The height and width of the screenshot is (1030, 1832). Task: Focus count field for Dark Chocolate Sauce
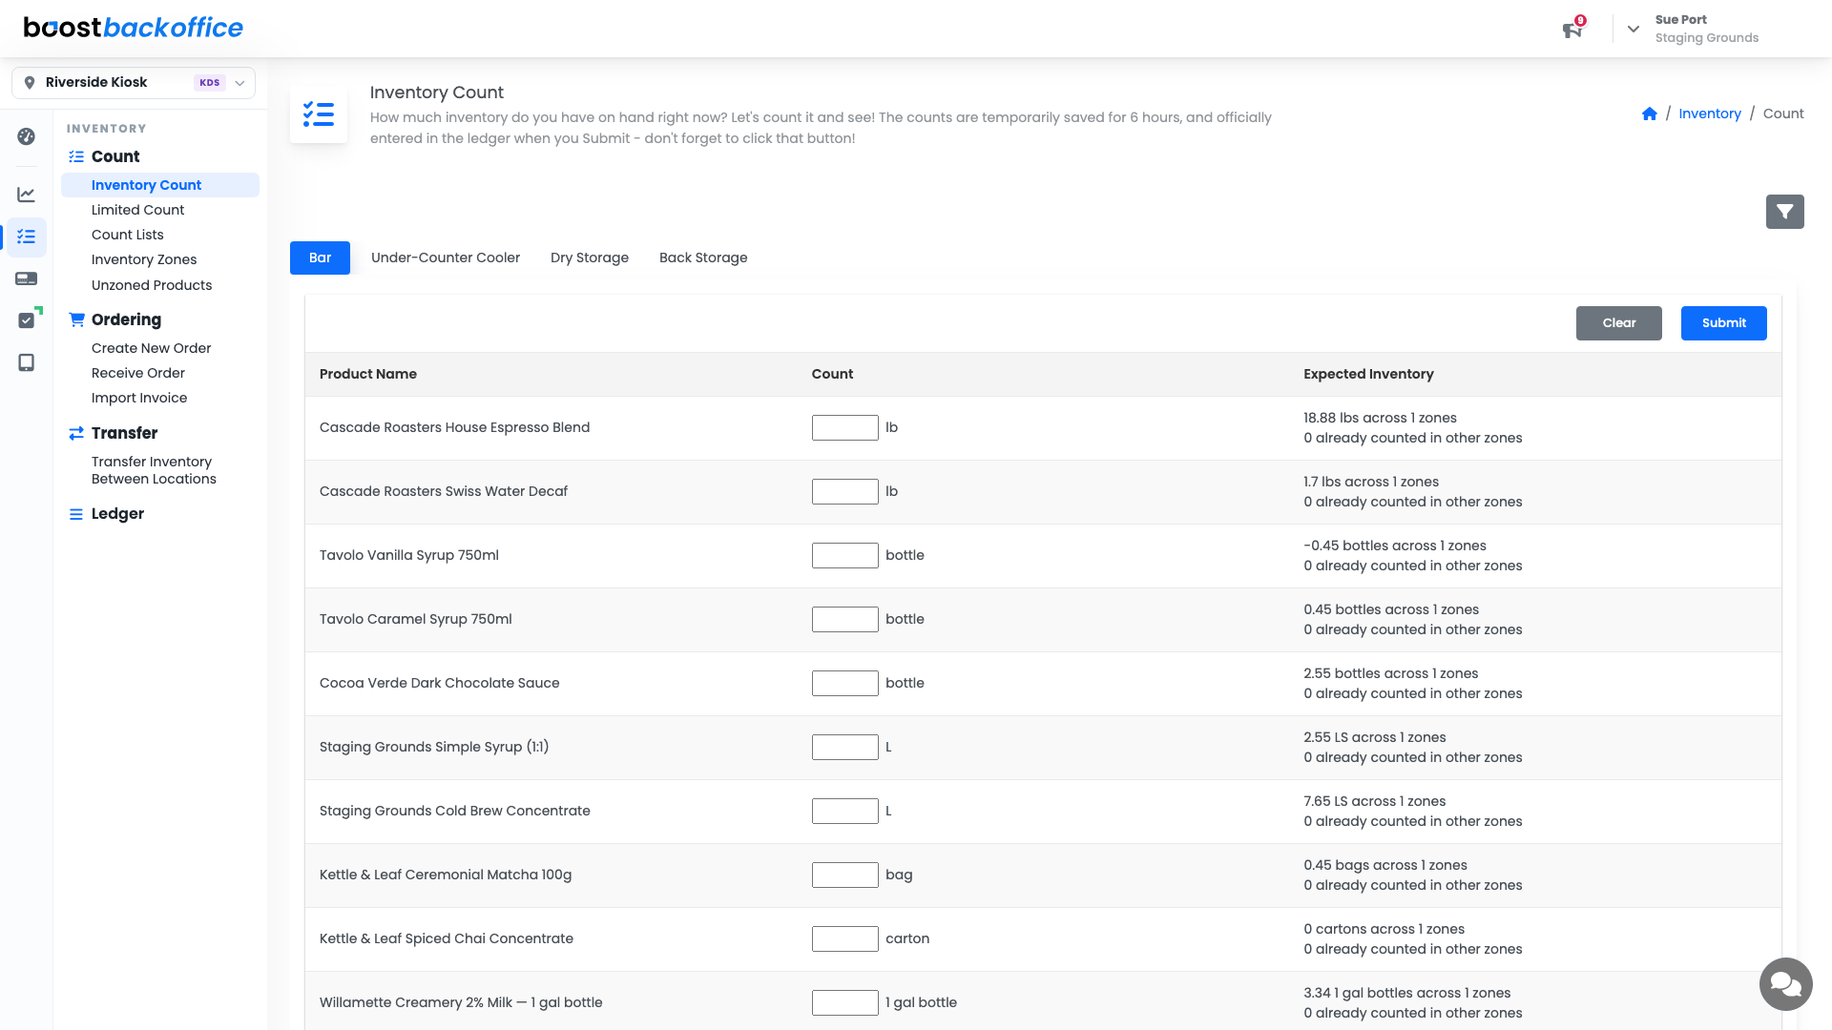845,684
